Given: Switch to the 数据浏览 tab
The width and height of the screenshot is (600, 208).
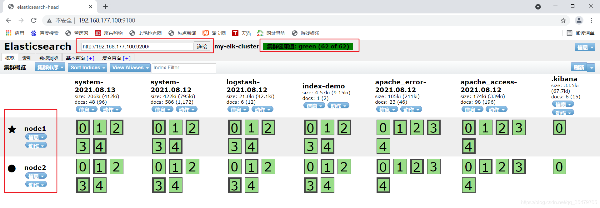Looking at the screenshot, I should tap(49, 58).
